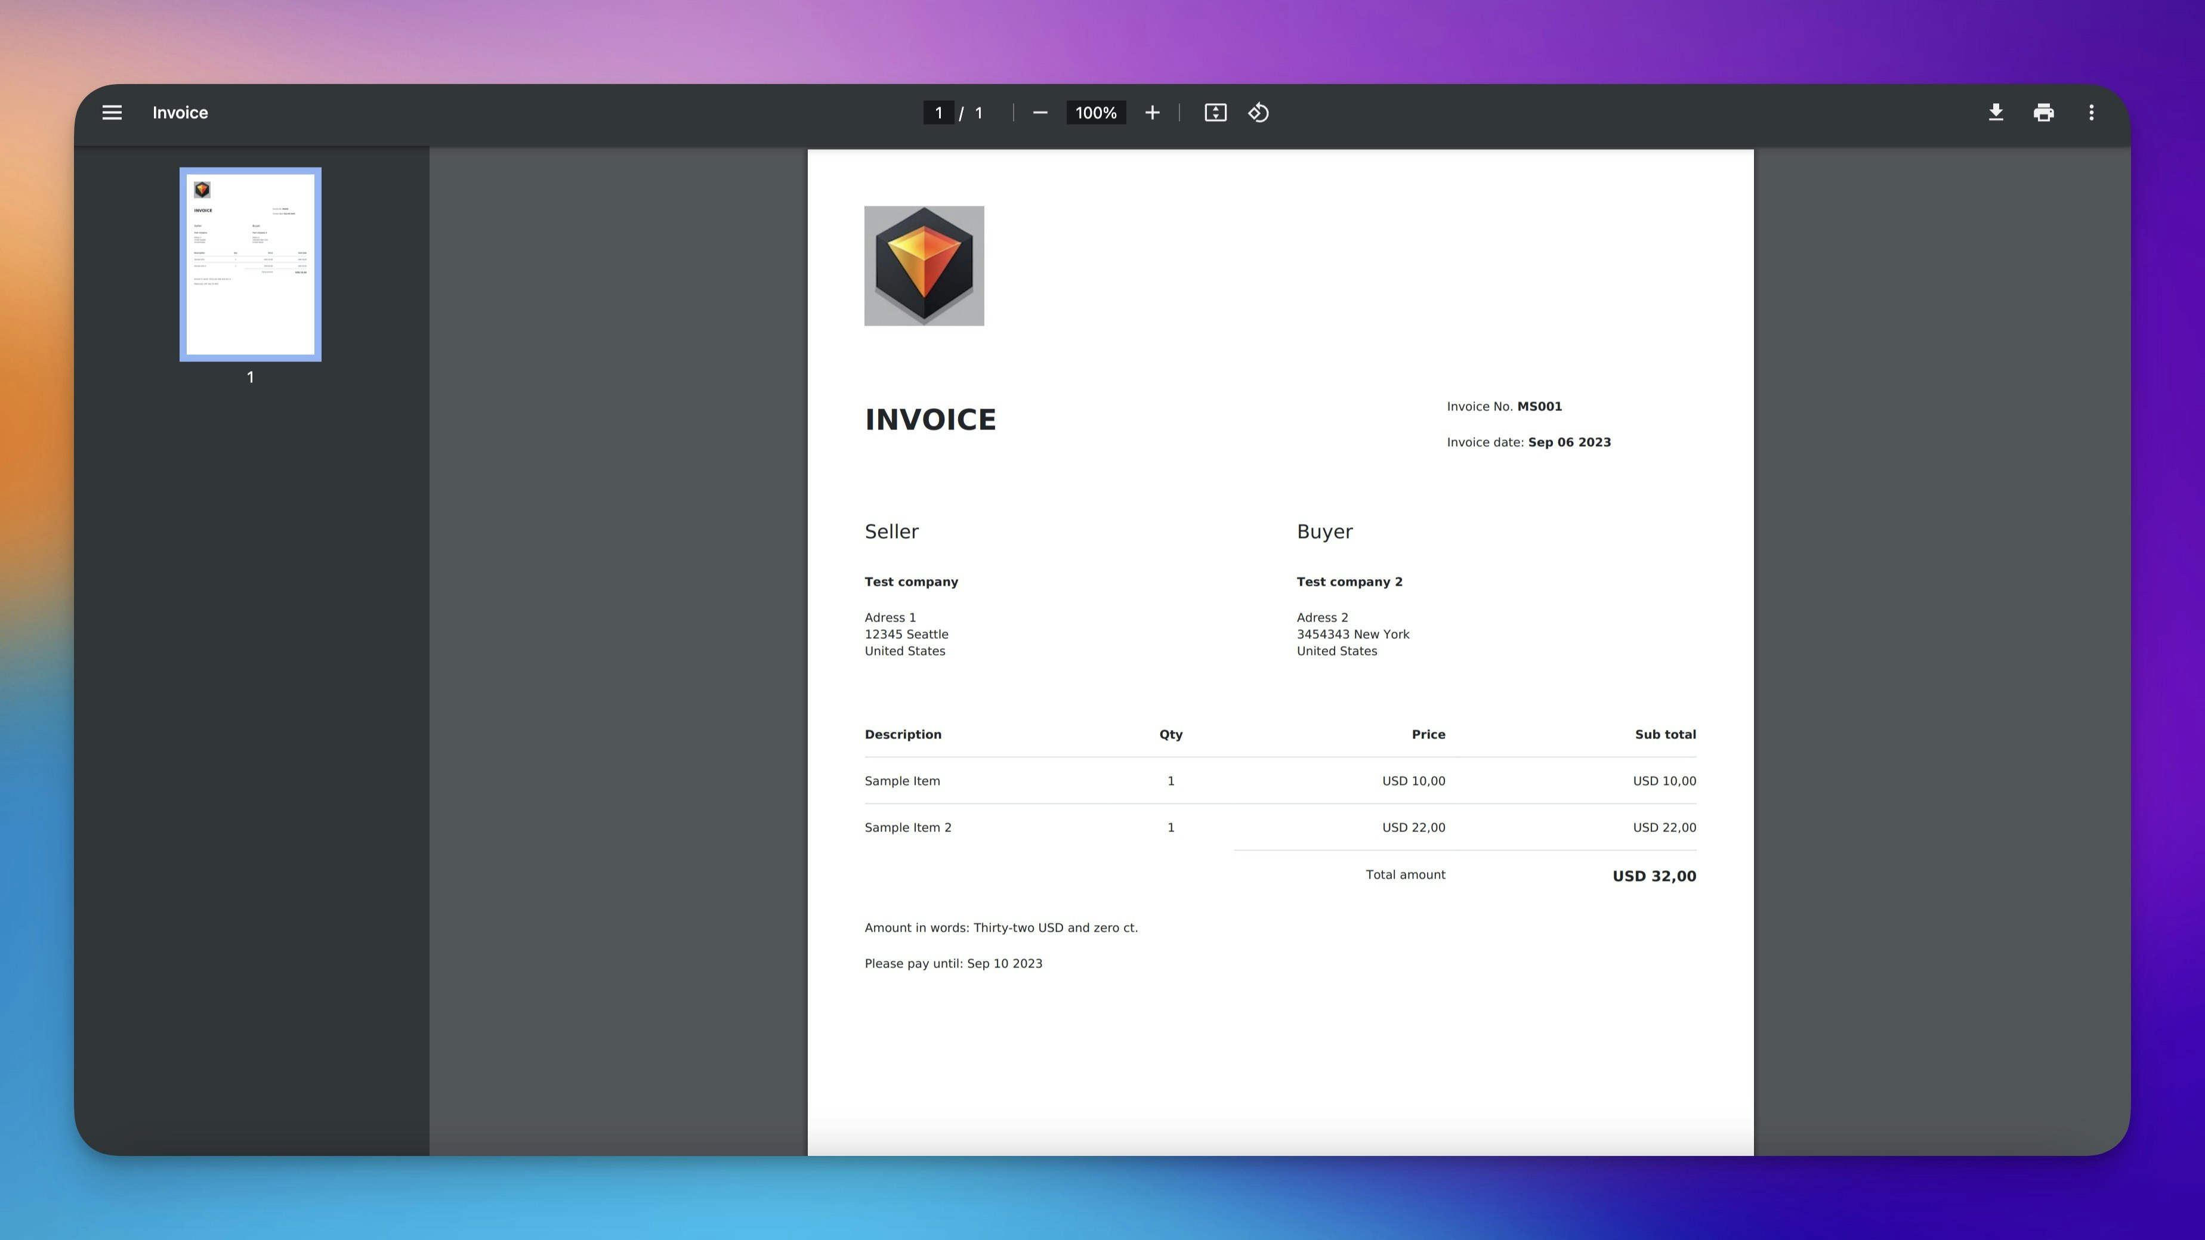Zoom out of the document

[x=1040, y=112]
